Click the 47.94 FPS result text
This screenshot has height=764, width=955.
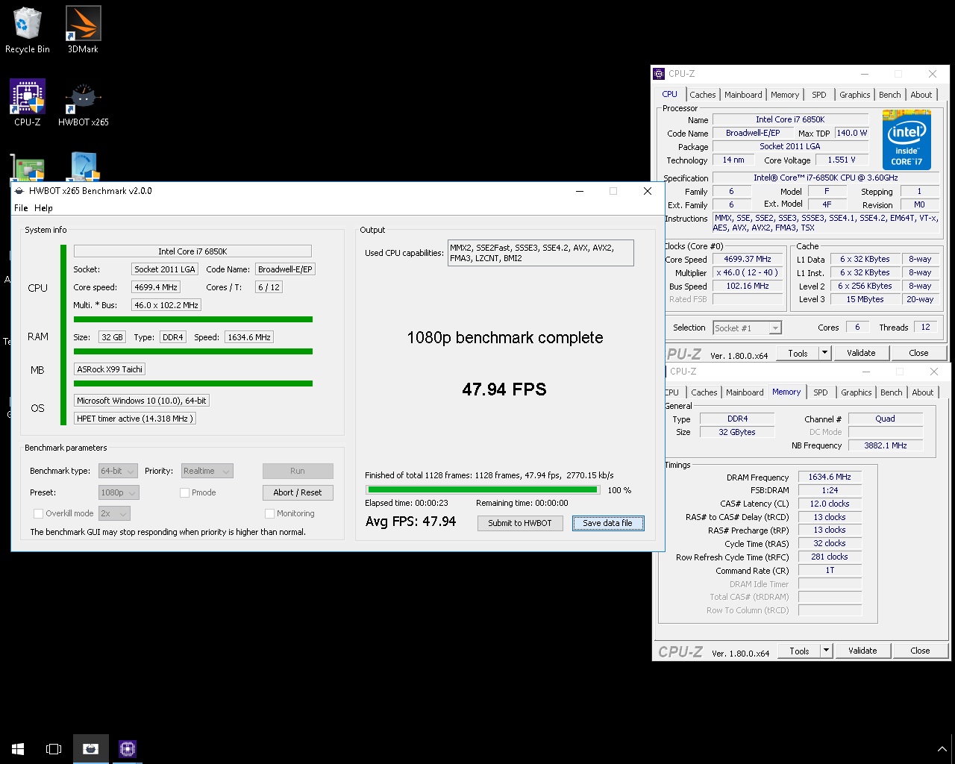pyautogui.click(x=504, y=389)
